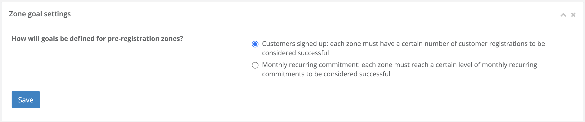The width and height of the screenshot is (585, 122).
Task: Select the Customers signed up radio button
Action: pos(255,44)
